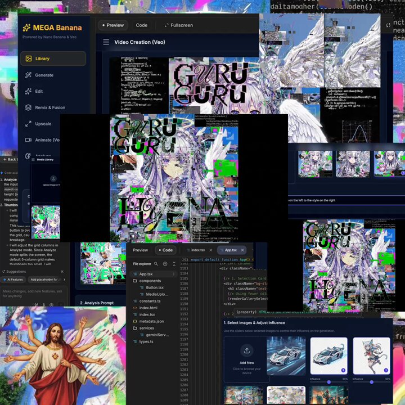Switch to the top Preview tab
The image size is (405, 405).
pyautogui.click(x=113, y=25)
